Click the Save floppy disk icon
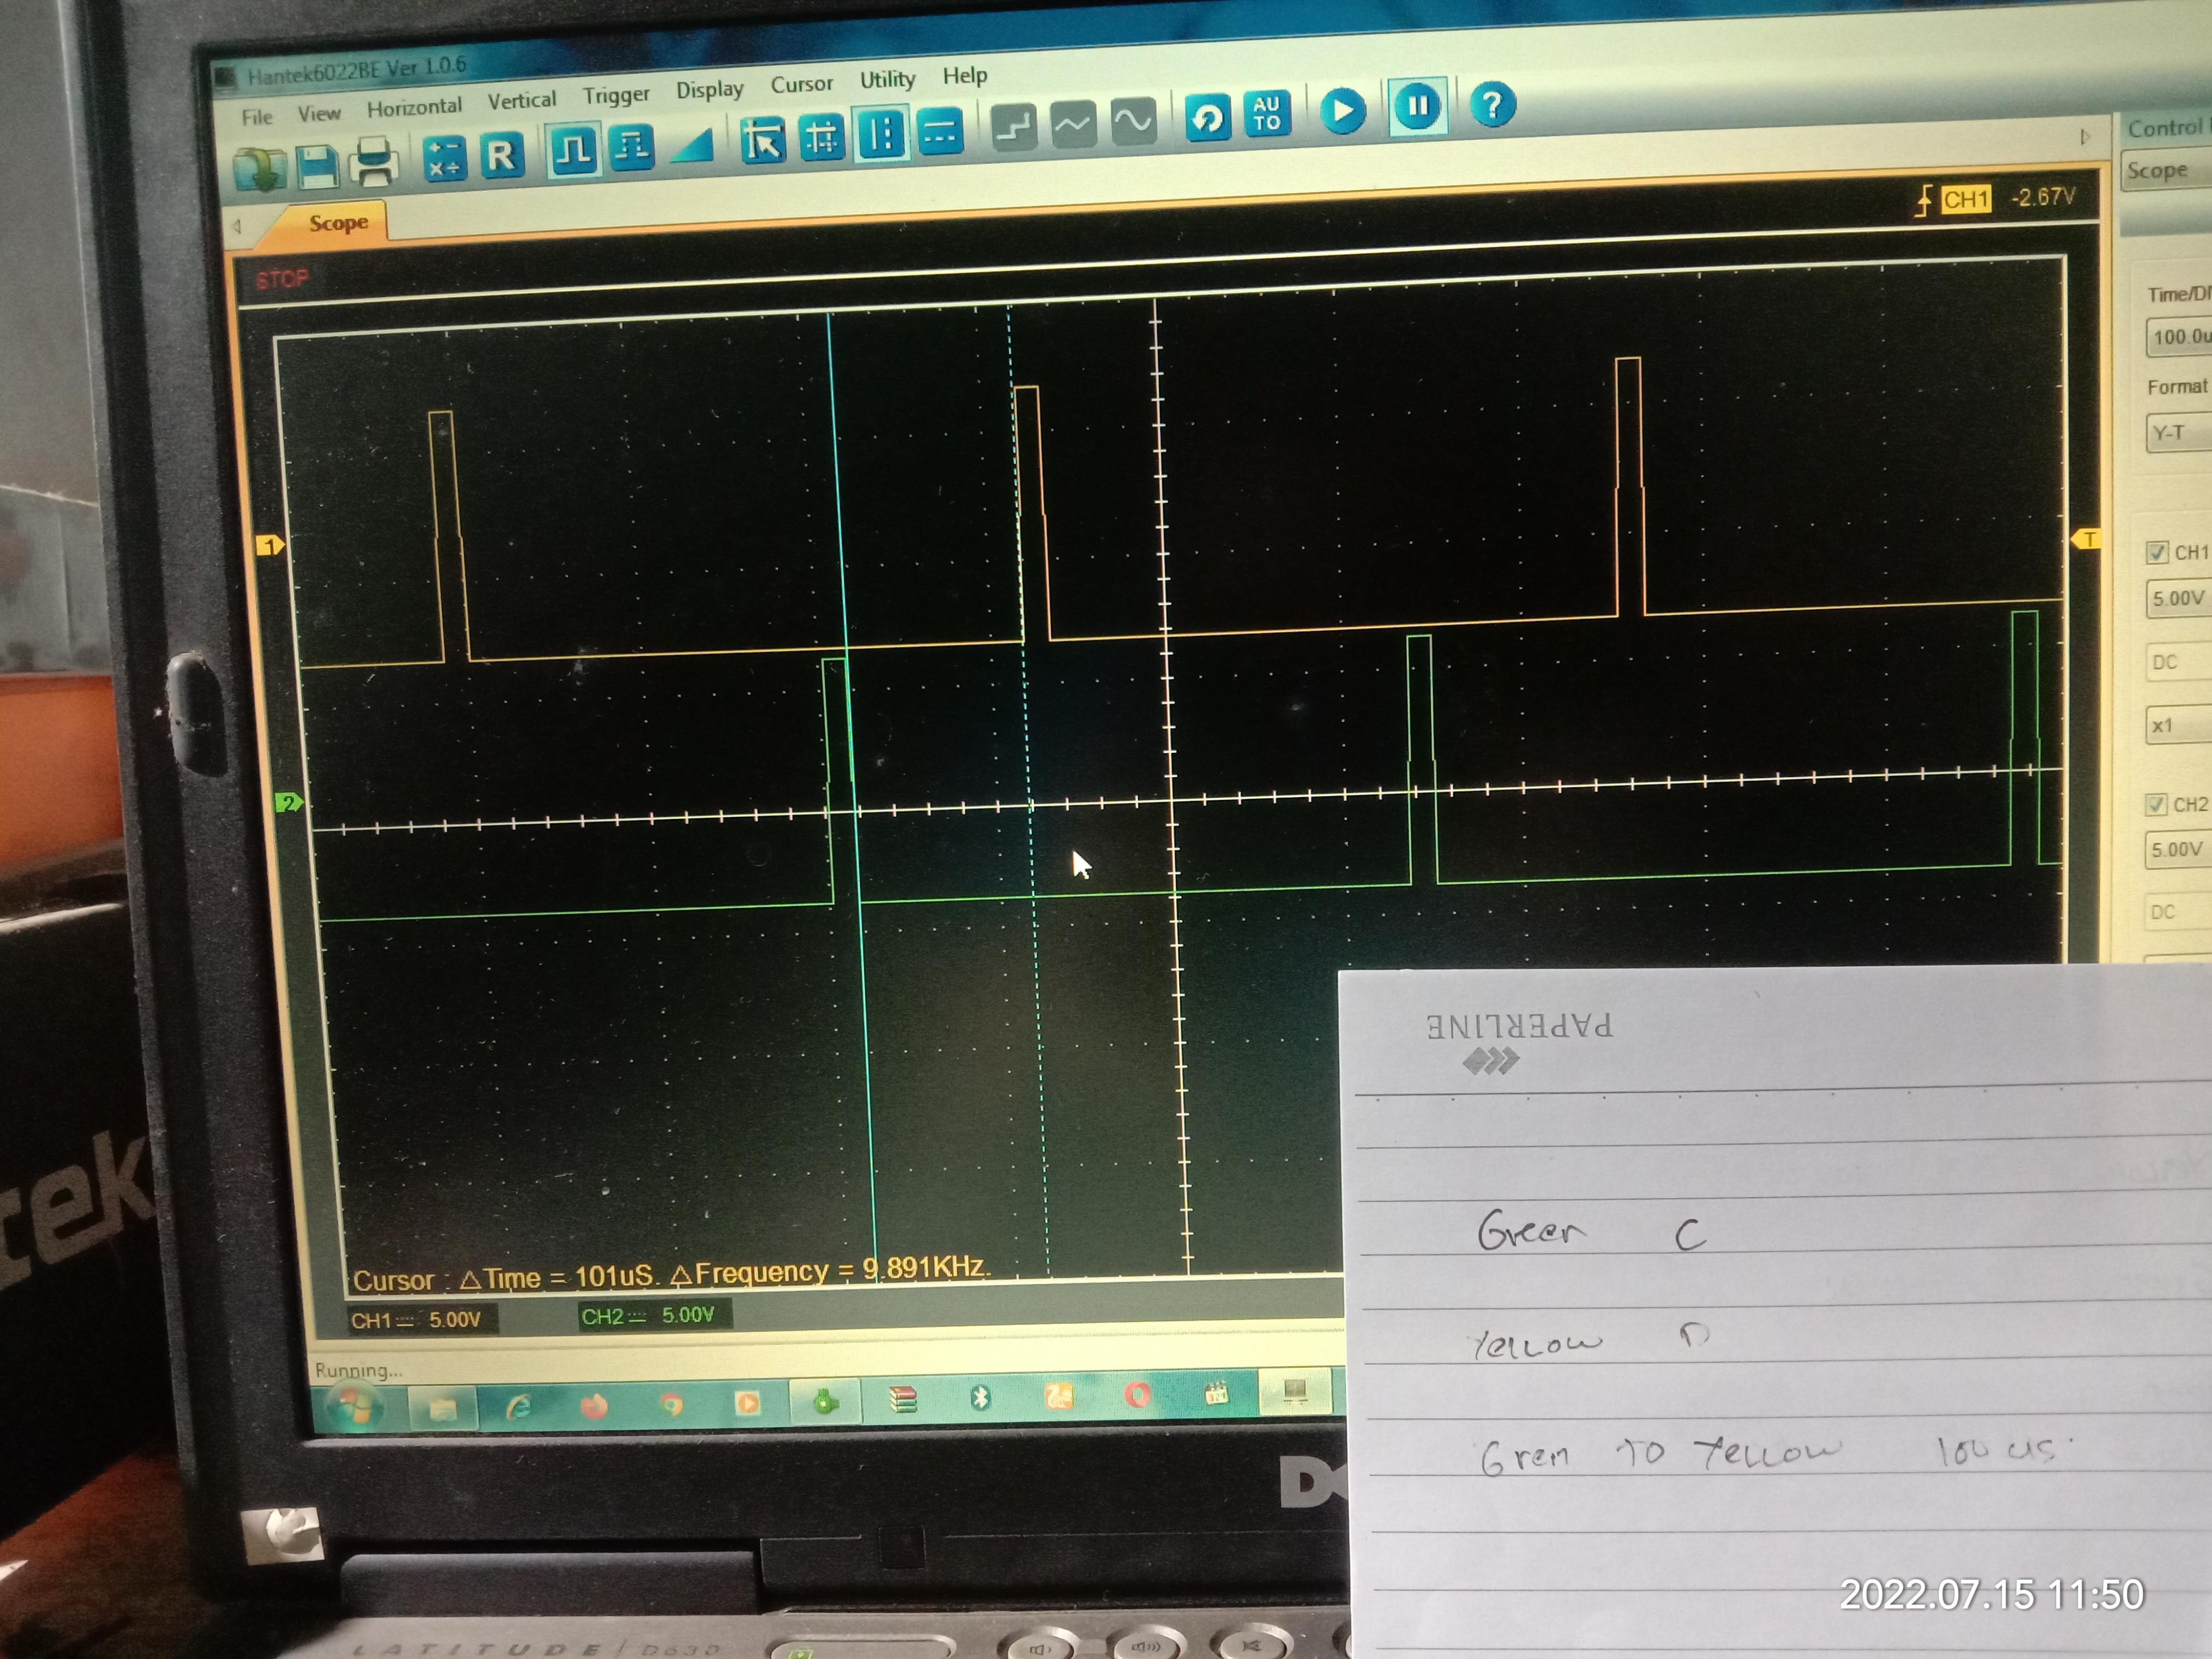The height and width of the screenshot is (1659, 2212). click(x=317, y=167)
